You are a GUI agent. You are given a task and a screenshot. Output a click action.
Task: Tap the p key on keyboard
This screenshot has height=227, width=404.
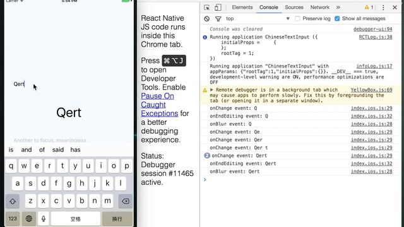[126, 166]
